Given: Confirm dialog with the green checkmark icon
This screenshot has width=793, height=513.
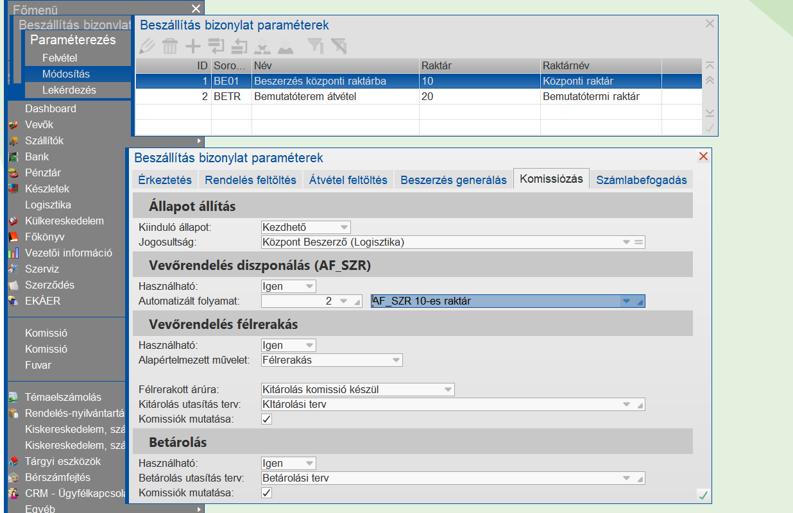Looking at the screenshot, I should coord(703,494).
